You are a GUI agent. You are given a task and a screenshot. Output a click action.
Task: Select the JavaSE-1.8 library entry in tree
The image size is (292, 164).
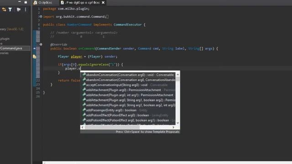[x=11, y=29]
